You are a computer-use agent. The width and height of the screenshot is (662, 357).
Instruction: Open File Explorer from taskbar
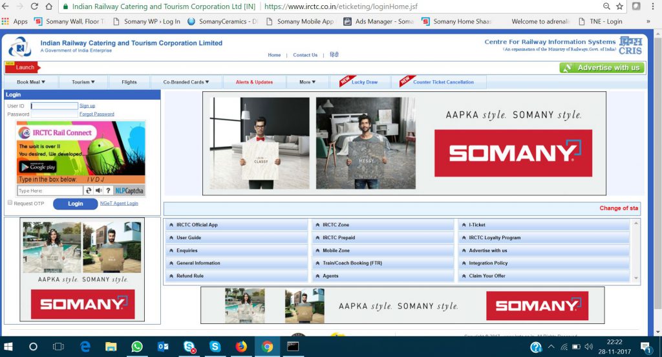tap(111, 347)
